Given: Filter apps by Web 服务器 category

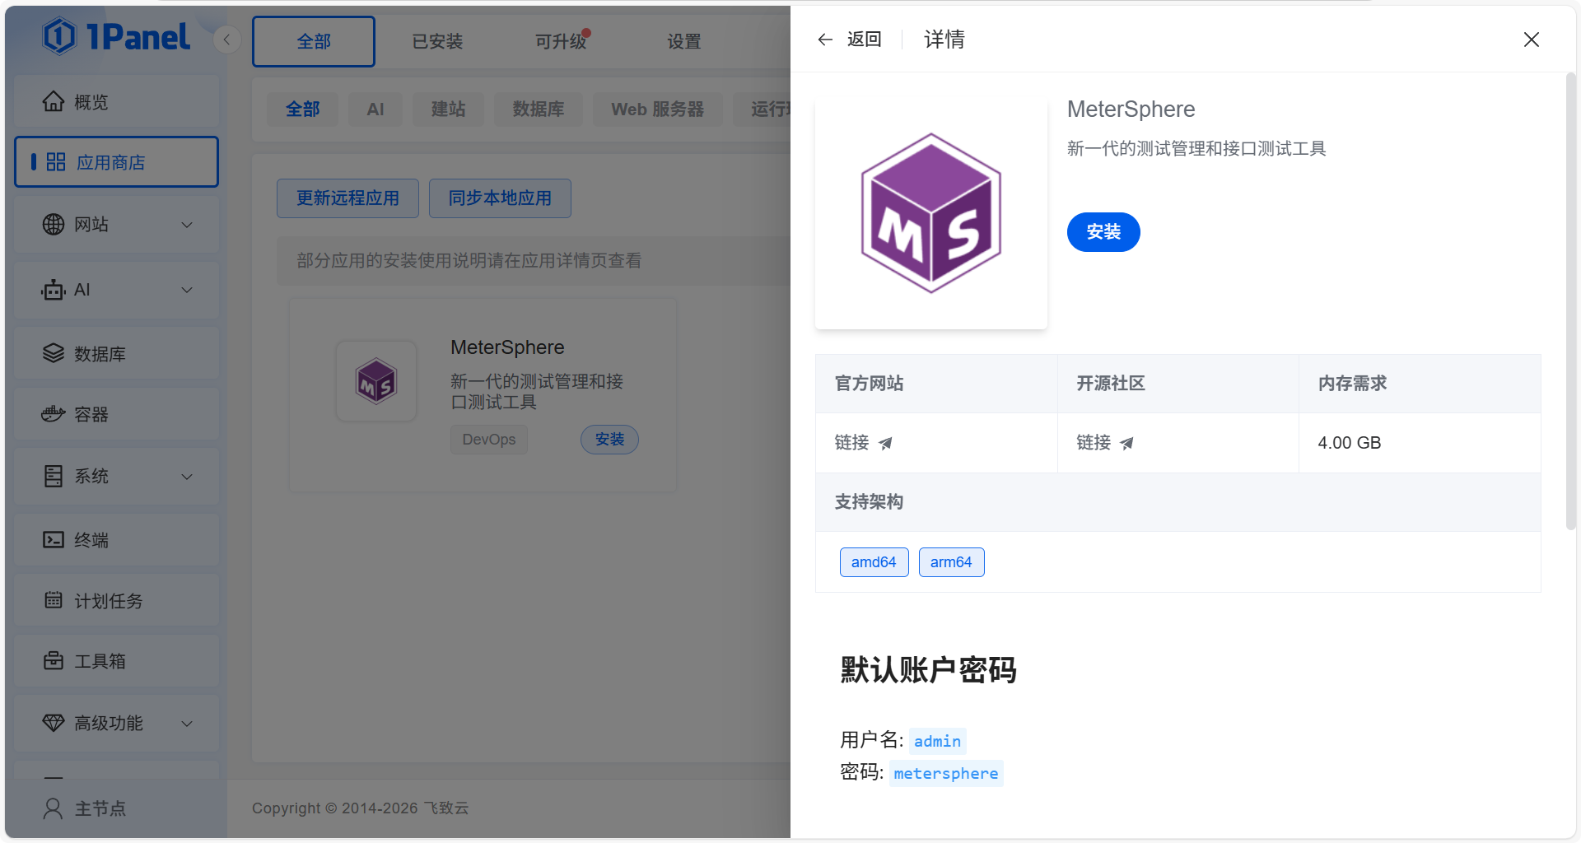Looking at the screenshot, I should (657, 109).
